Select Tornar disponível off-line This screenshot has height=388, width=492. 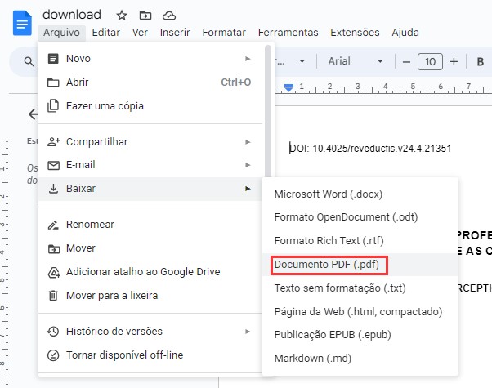tap(150, 355)
